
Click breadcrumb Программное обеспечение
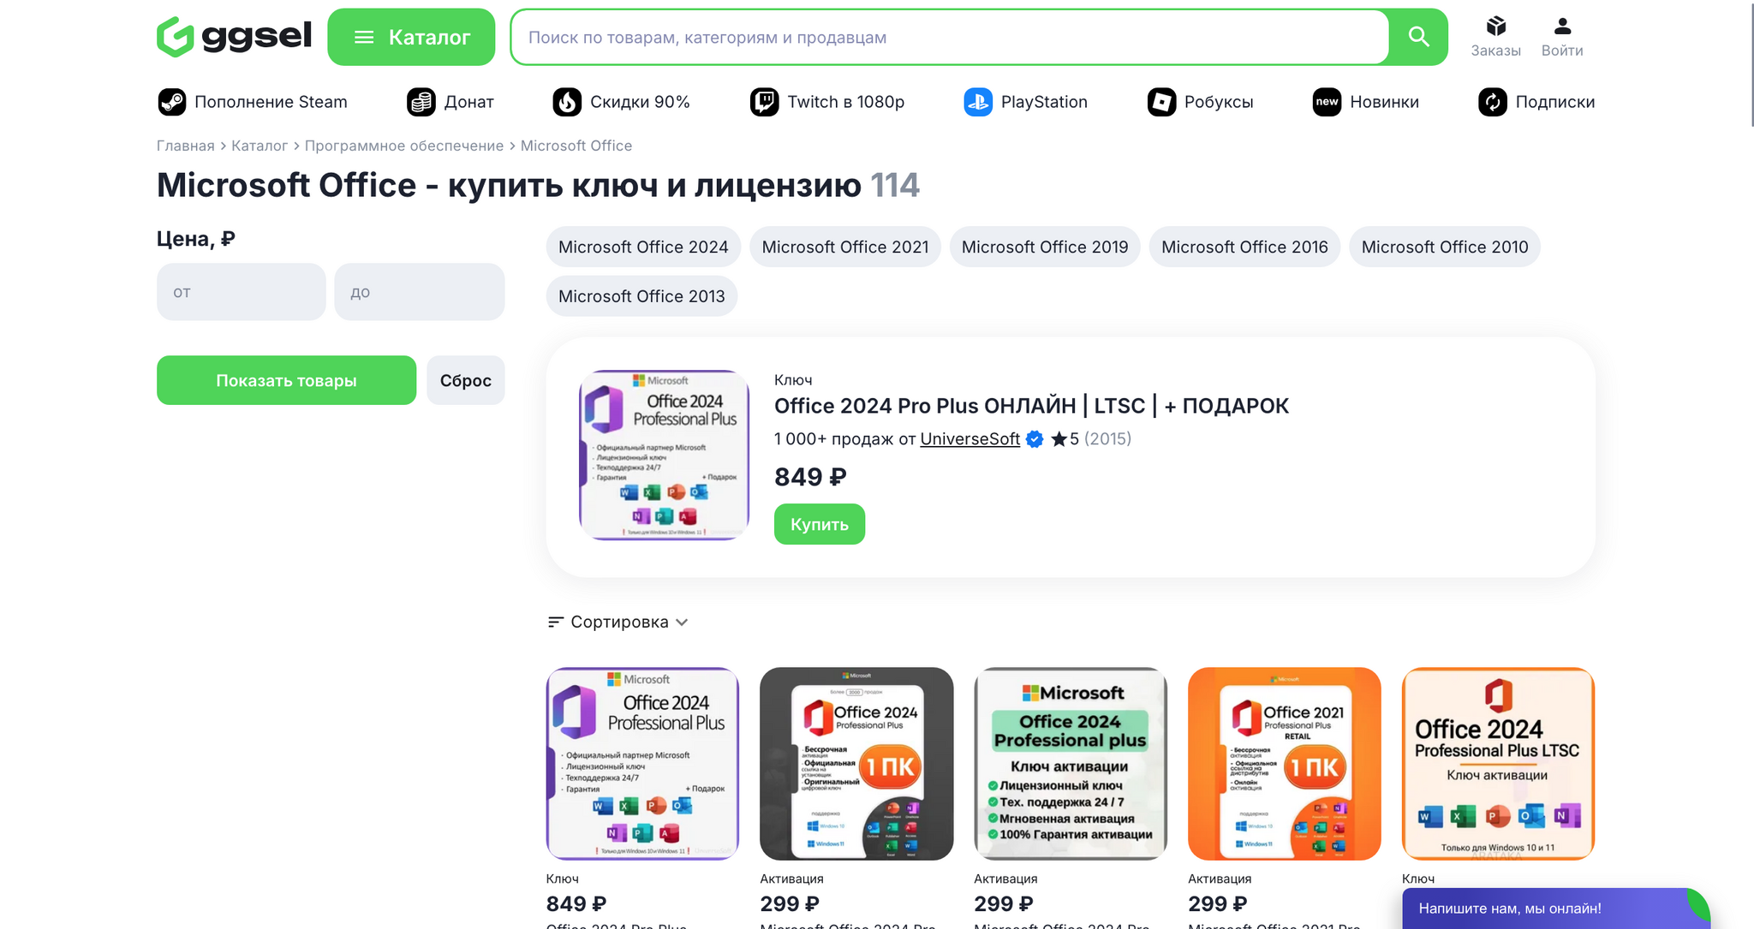click(404, 146)
